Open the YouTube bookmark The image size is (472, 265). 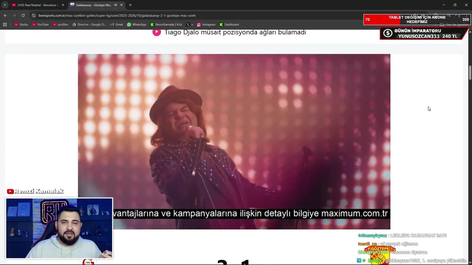[x=40, y=24]
